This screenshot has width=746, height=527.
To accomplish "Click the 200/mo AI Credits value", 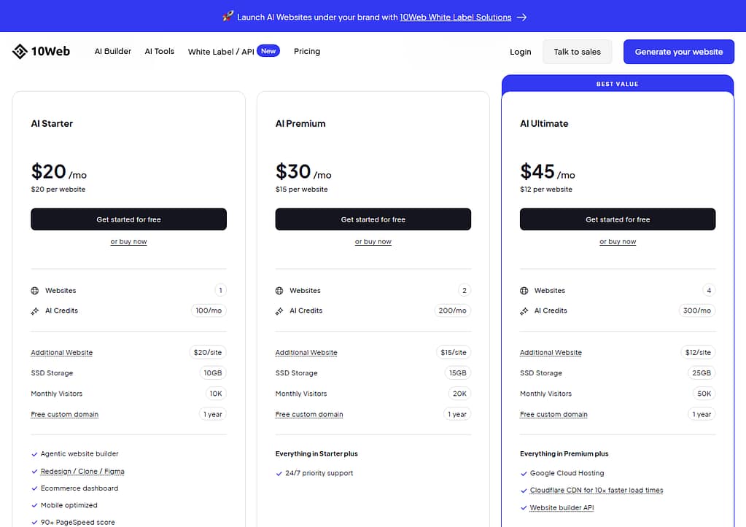I will [452, 311].
